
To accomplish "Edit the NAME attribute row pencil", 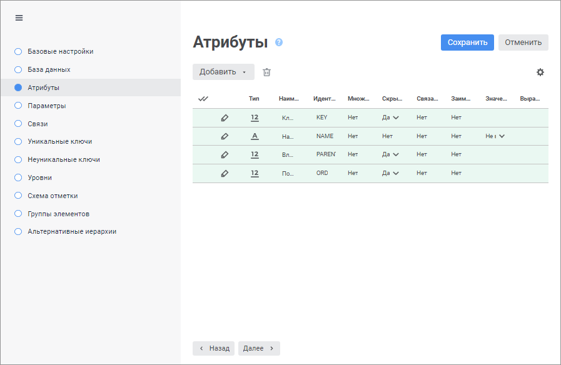I will coord(225,136).
